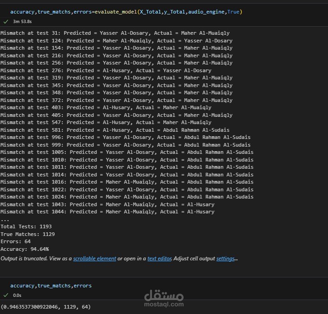The image size is (328, 314).
Task: Select the Mismatch at test 1022 line
Action: point(127,189)
